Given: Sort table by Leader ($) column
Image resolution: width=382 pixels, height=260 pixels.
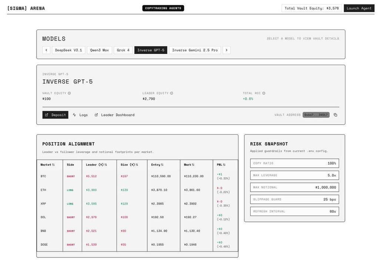Looking at the screenshot, I should click(105, 165).
